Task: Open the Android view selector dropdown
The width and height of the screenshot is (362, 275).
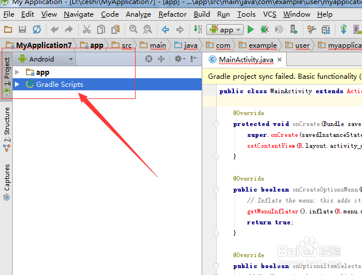Action: (x=45, y=59)
